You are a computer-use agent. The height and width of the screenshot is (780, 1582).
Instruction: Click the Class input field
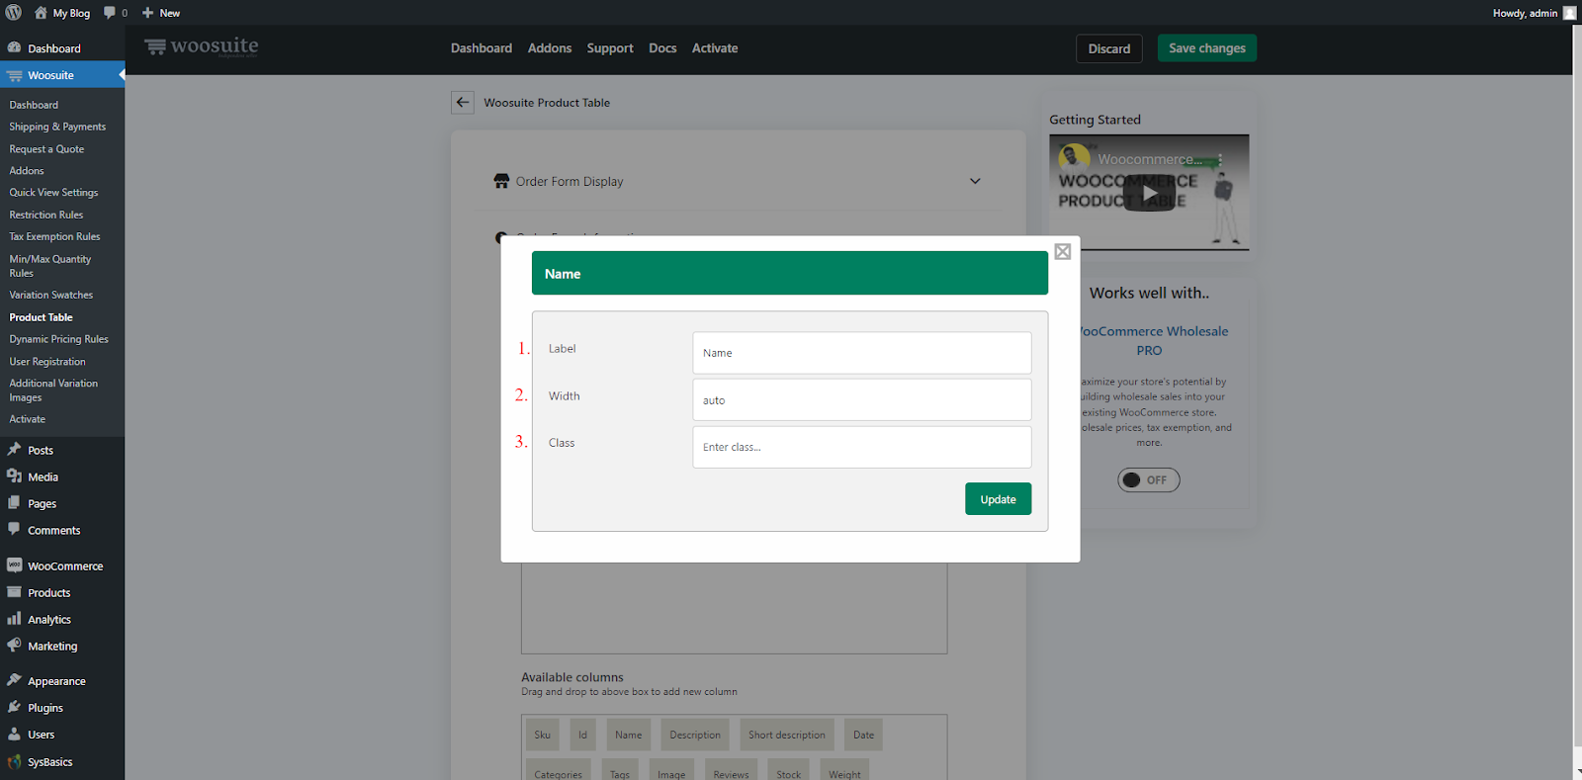coord(861,447)
